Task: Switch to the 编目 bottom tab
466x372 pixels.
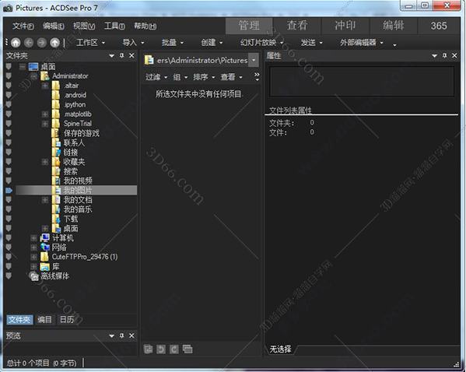Action: coord(44,320)
